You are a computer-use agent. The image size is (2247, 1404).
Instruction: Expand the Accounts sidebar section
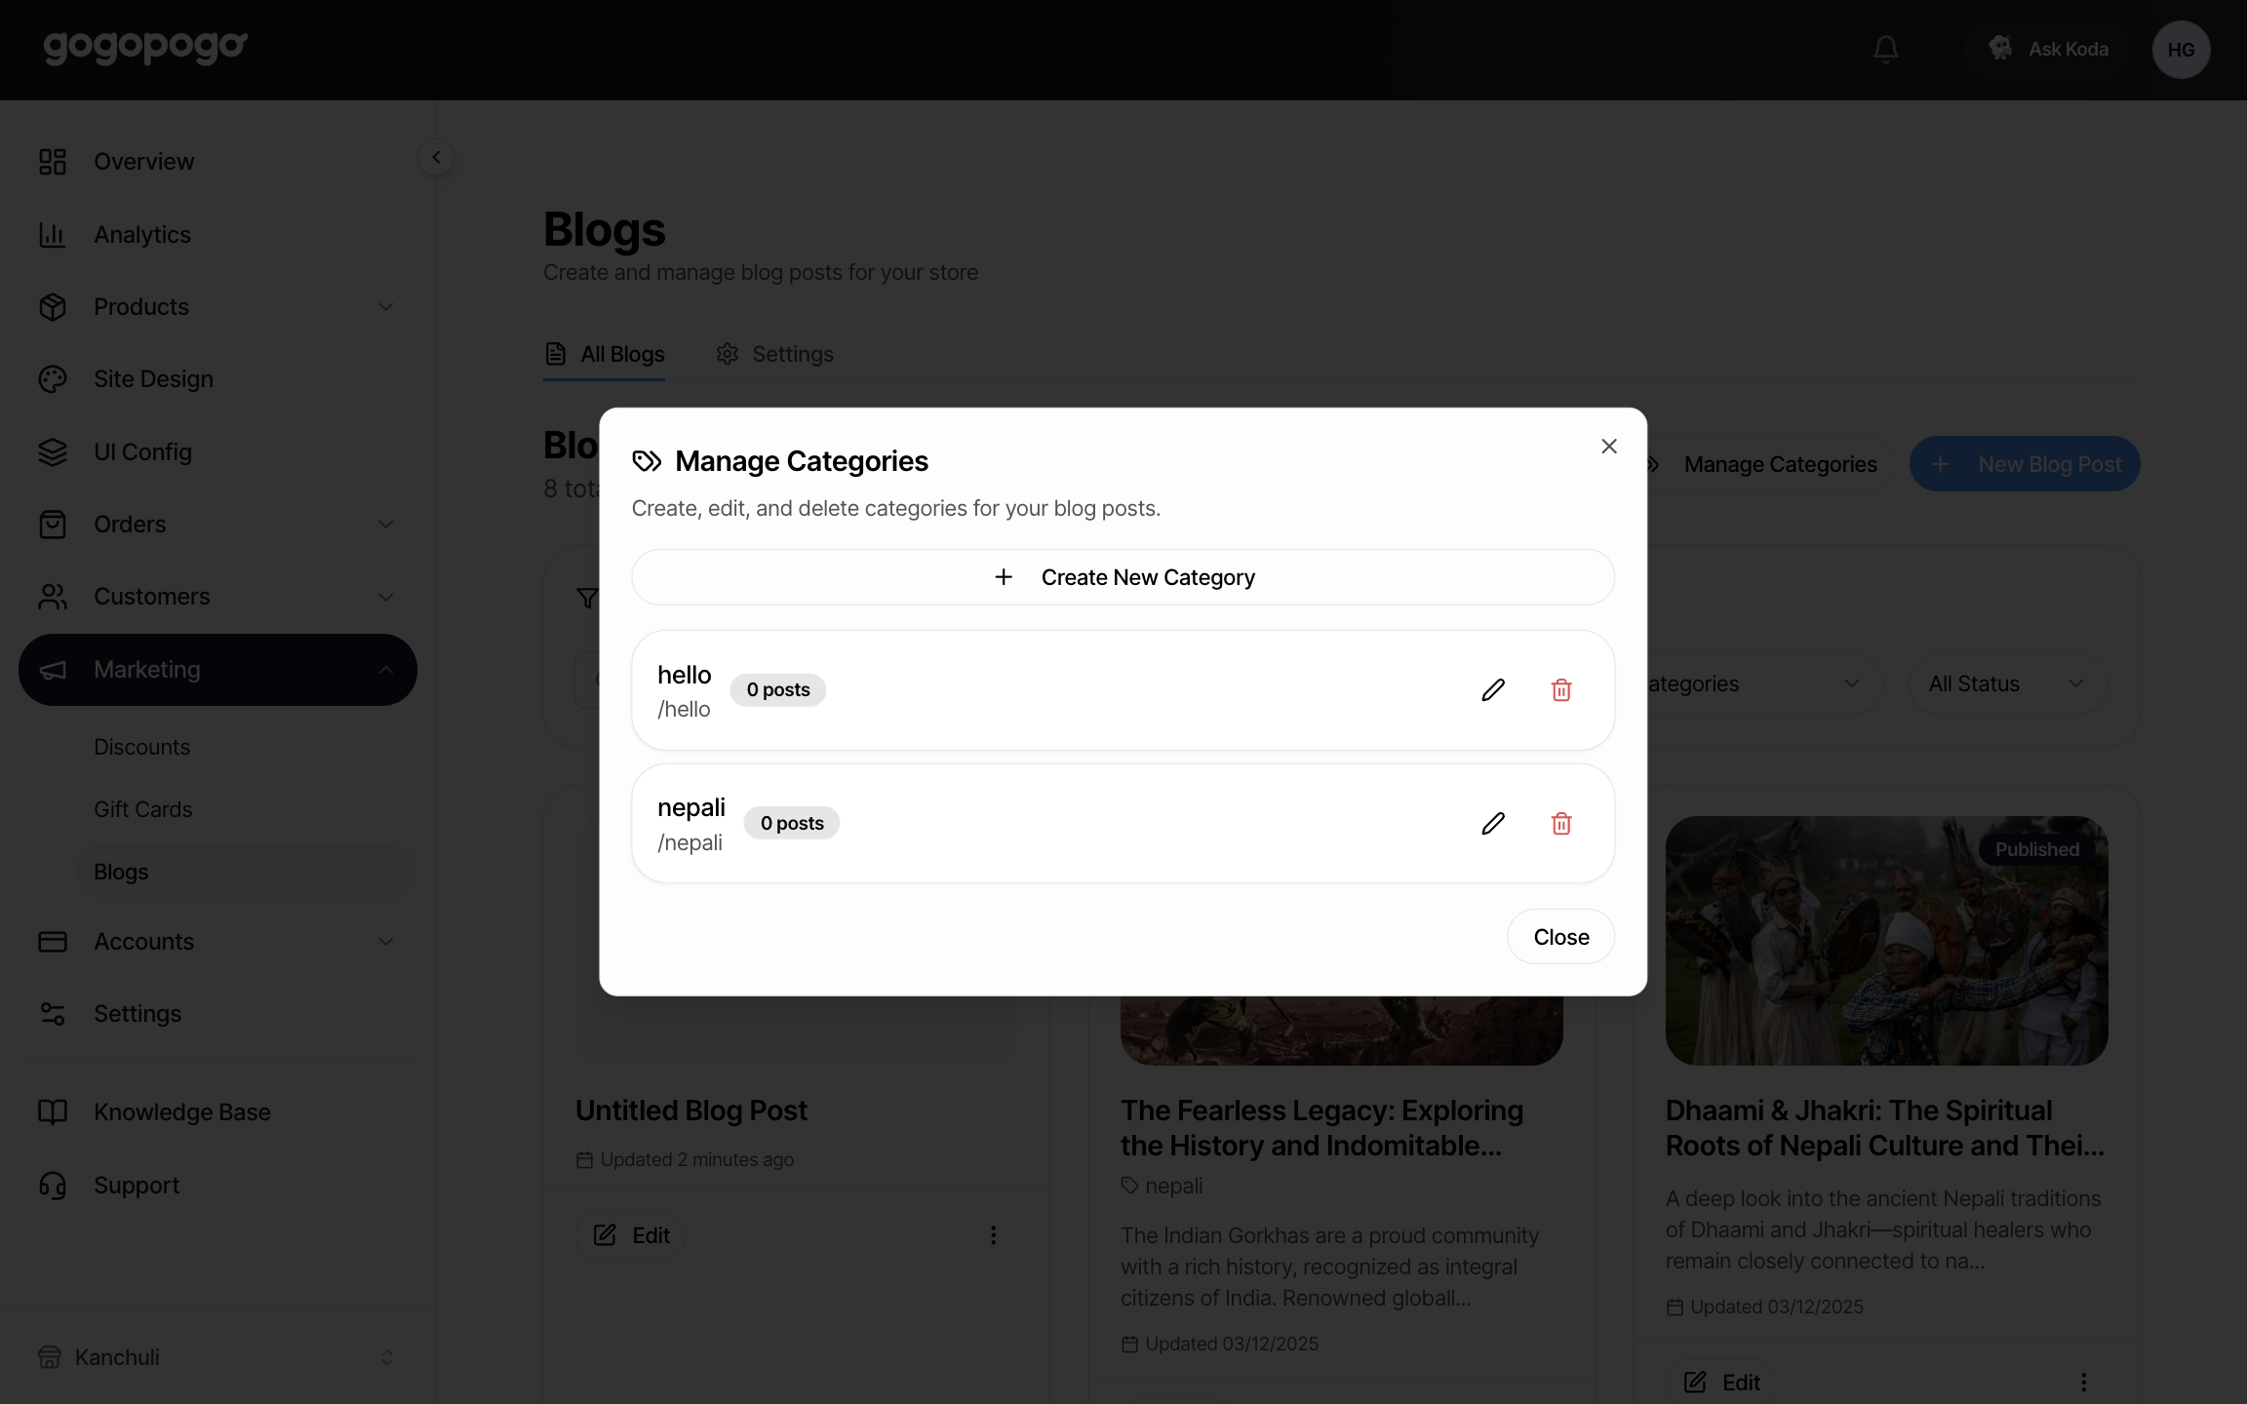pyautogui.click(x=217, y=942)
